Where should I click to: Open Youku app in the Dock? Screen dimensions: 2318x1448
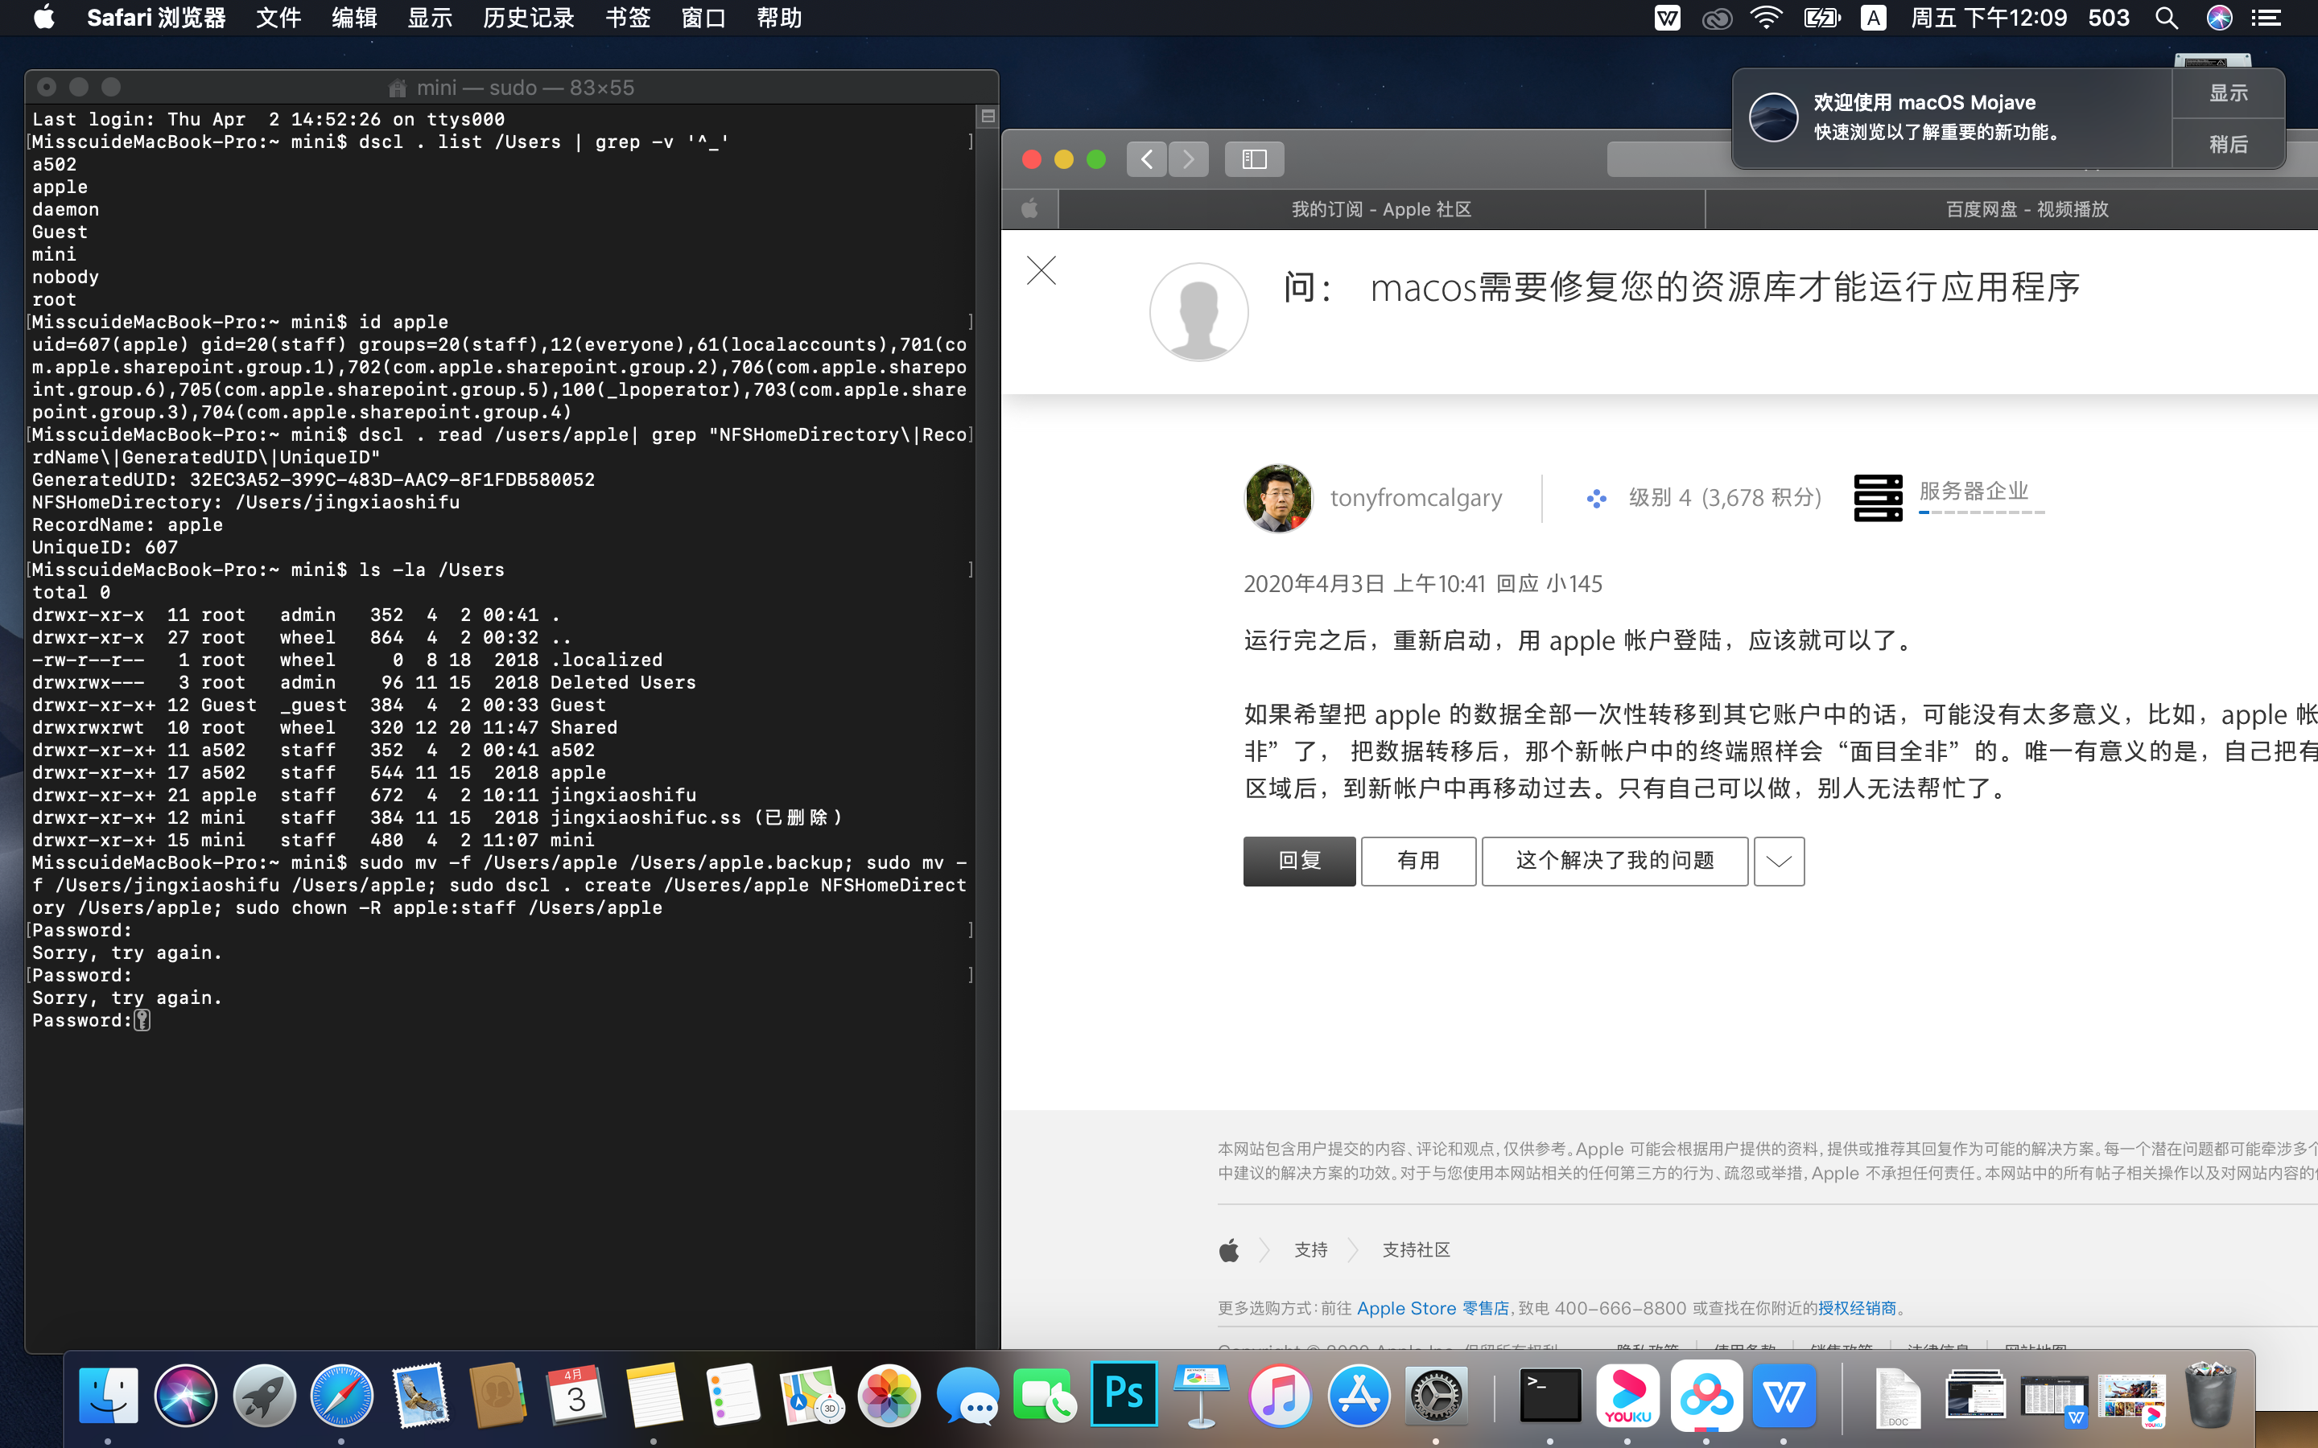coord(1627,1394)
